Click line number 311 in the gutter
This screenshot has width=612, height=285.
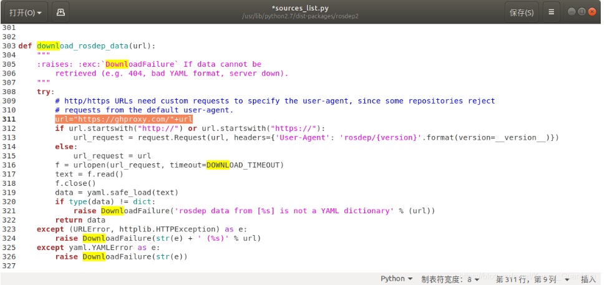coord(9,119)
